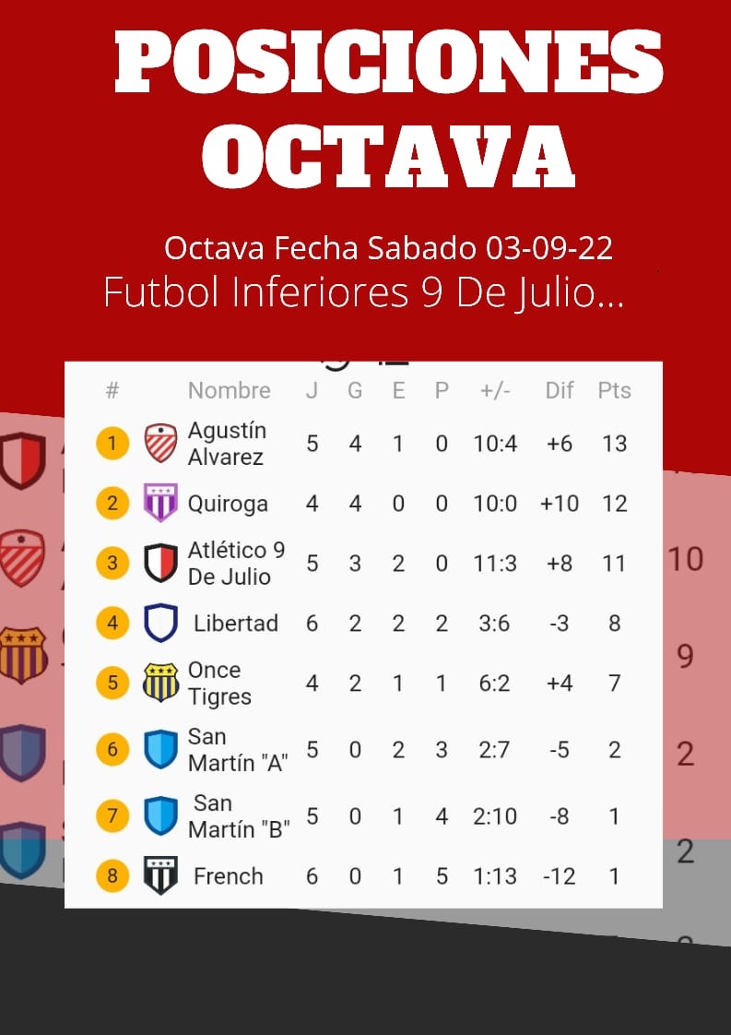This screenshot has width=731, height=1035.
Task: Click the Agustín Alvarez team crest
Action: coord(161,443)
